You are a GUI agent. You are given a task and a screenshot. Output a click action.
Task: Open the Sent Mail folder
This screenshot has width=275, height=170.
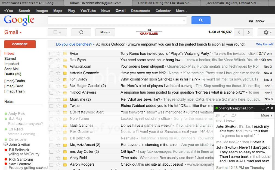point(12,69)
